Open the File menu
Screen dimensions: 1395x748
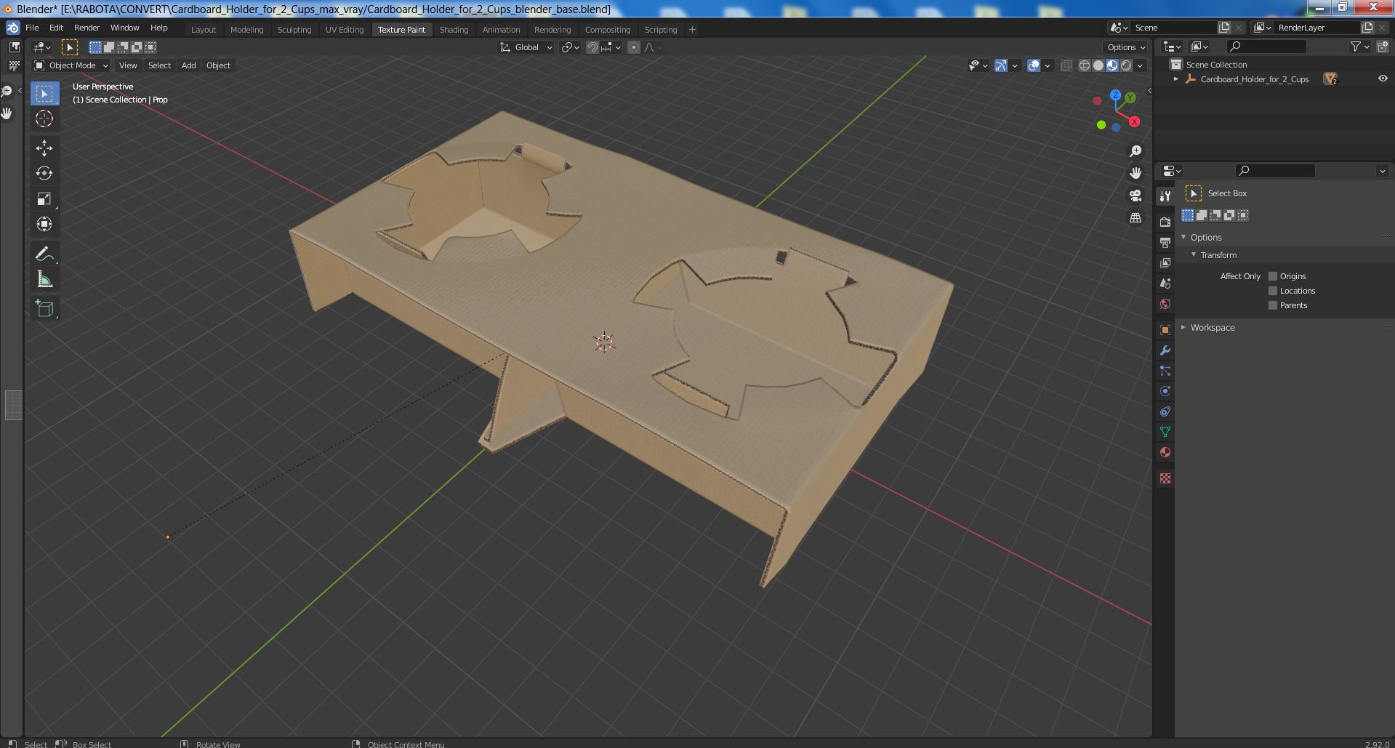pos(32,28)
